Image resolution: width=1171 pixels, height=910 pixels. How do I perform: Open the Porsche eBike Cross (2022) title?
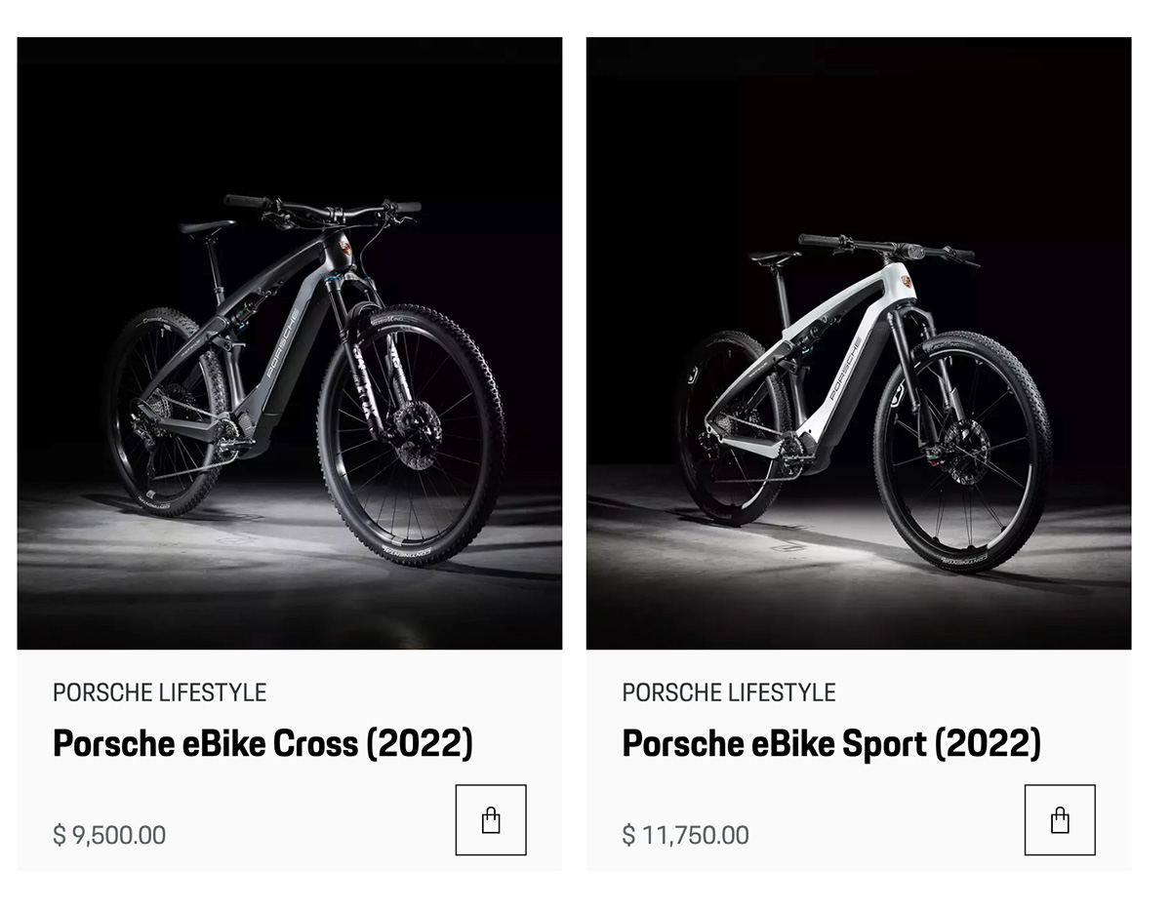(262, 744)
